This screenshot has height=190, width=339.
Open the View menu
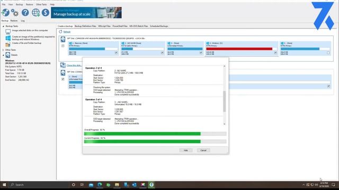(x=11, y=5)
